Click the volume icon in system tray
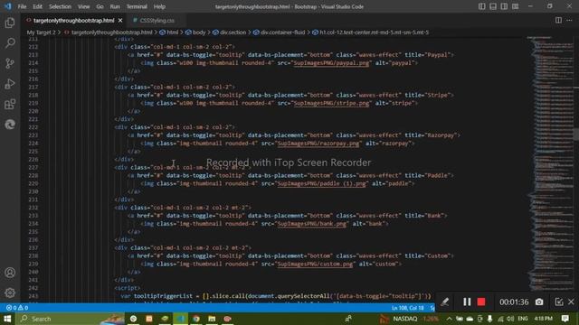The width and height of the screenshot is (579, 325). click(510, 319)
